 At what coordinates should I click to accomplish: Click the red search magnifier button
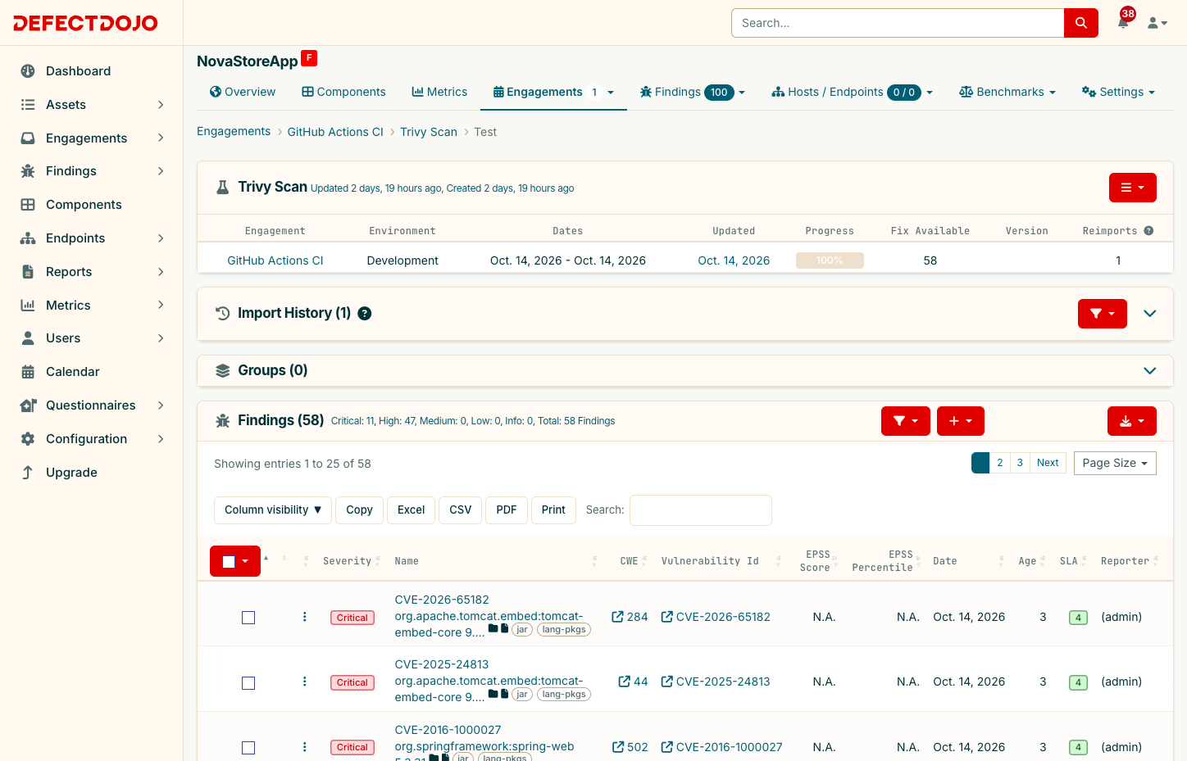coord(1080,23)
